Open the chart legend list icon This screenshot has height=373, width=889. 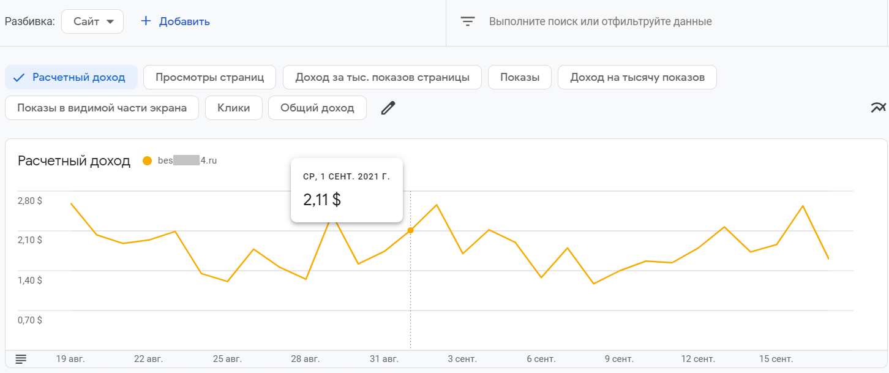tap(21, 359)
